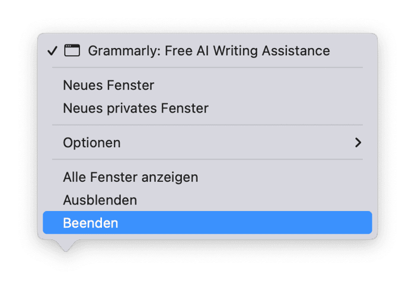This screenshot has height=281, width=415.
Task: Click the checkmark next to Grammarly window
Action: pos(52,50)
